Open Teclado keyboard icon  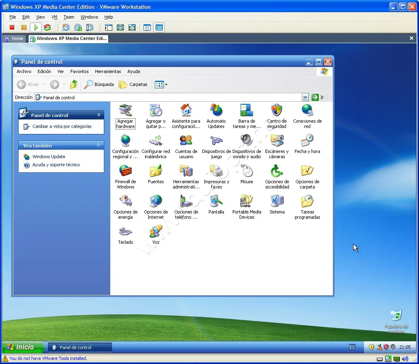[x=125, y=232]
